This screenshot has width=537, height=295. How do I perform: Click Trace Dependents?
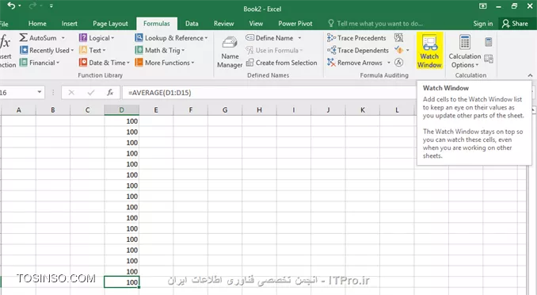[358, 51]
